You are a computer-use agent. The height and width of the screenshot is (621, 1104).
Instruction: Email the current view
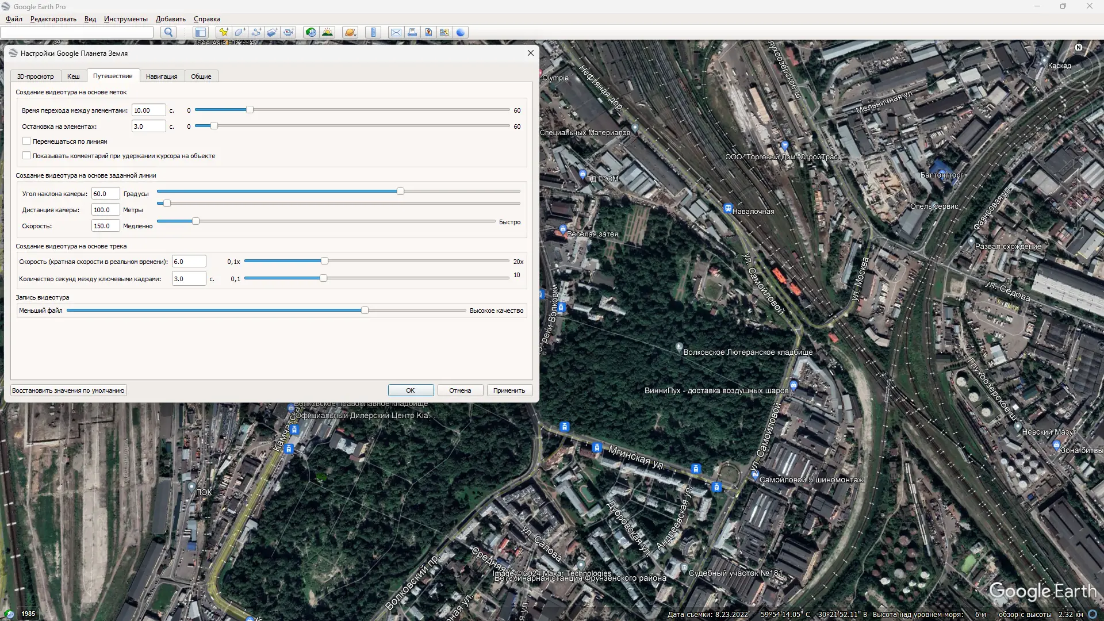pyautogui.click(x=396, y=32)
